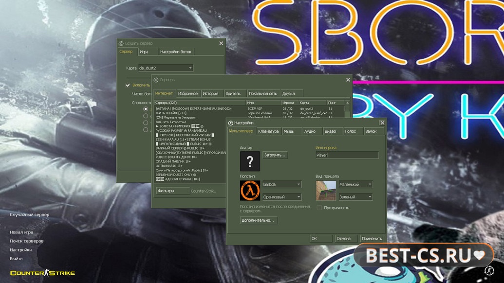The height and width of the screenshot is (283, 504).
Task: Select the ЖИТЬ В КАЙФ [21+] server row
Action: pos(249,113)
